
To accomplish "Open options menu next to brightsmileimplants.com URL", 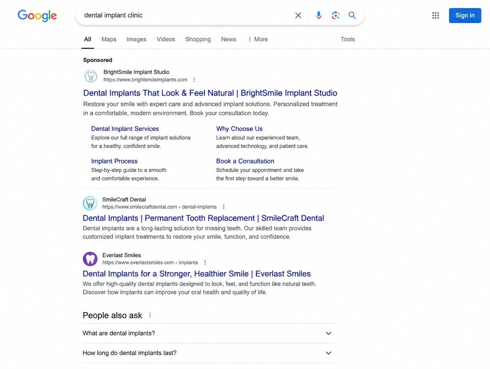I will [194, 80].
